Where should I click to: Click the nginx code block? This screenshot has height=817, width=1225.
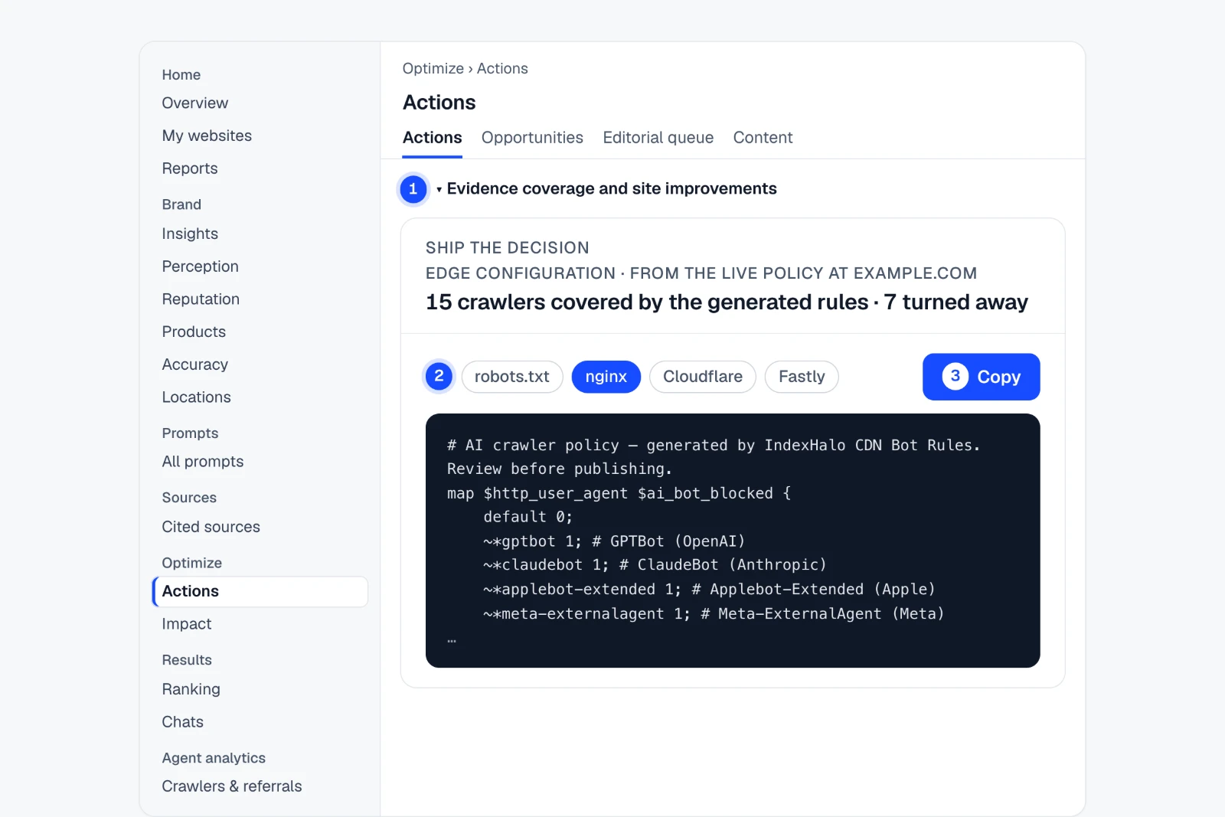tap(733, 541)
